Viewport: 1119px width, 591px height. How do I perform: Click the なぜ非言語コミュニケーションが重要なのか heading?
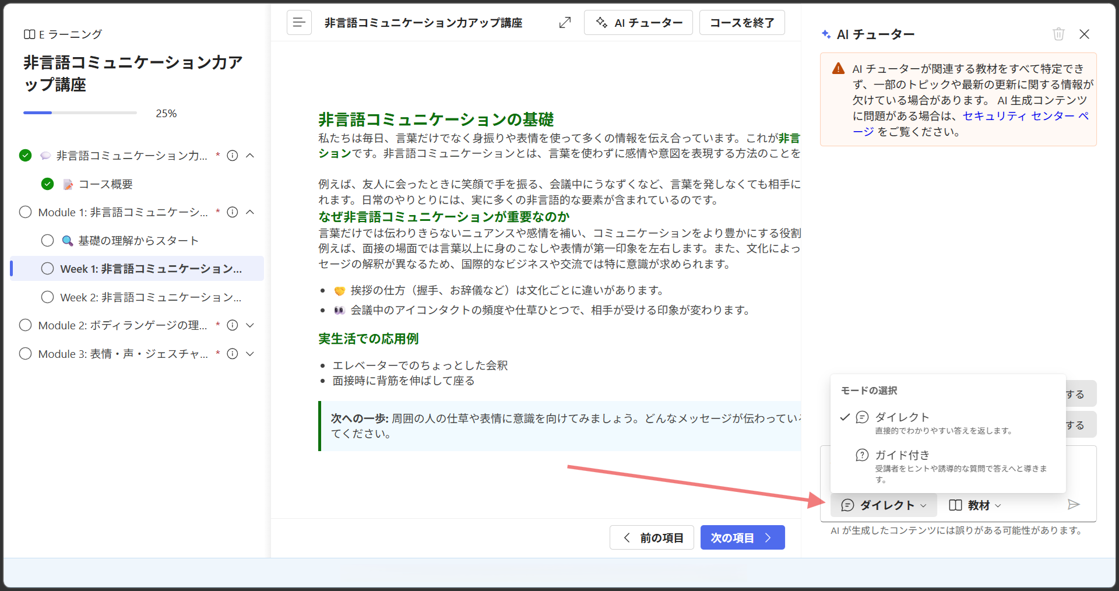point(444,217)
